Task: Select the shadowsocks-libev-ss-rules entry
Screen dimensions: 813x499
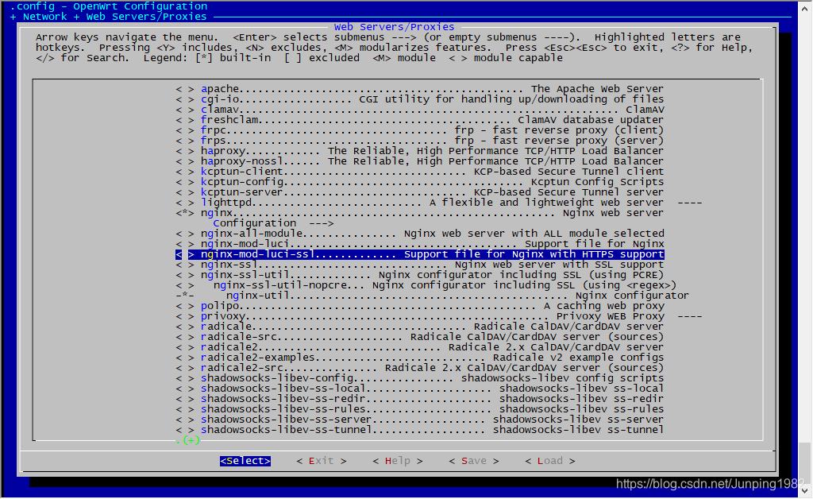Action: tap(419, 409)
